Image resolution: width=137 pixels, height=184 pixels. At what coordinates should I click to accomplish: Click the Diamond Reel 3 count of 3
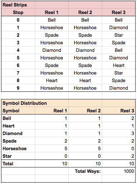click(119, 133)
